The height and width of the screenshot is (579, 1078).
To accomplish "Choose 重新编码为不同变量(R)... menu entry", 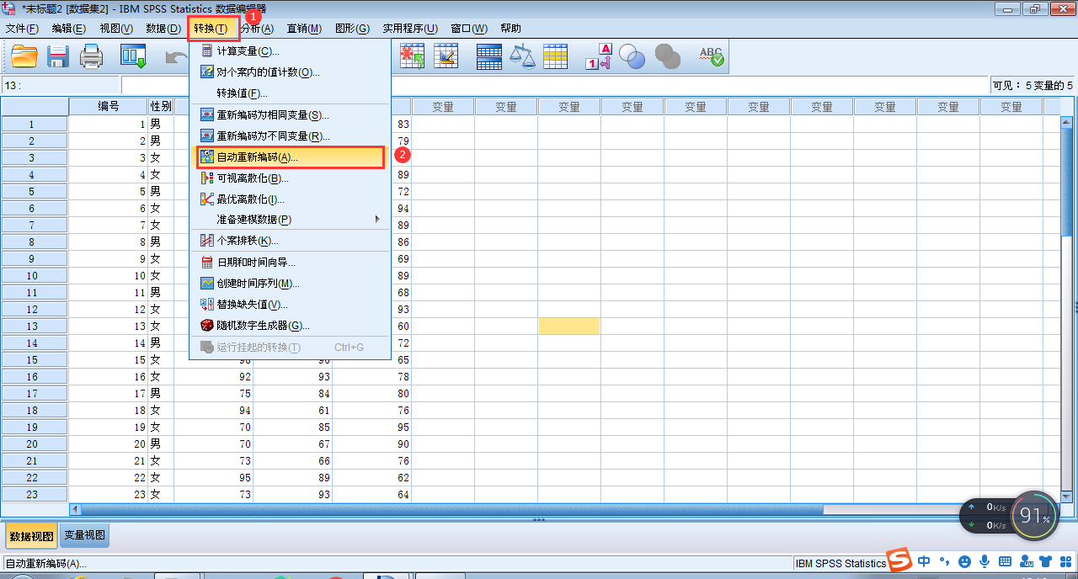I will (290, 135).
